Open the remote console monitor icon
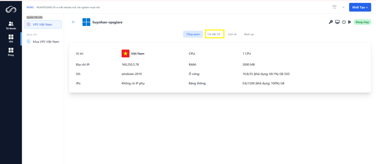Viewport: 376px width, 164px height. point(337,22)
